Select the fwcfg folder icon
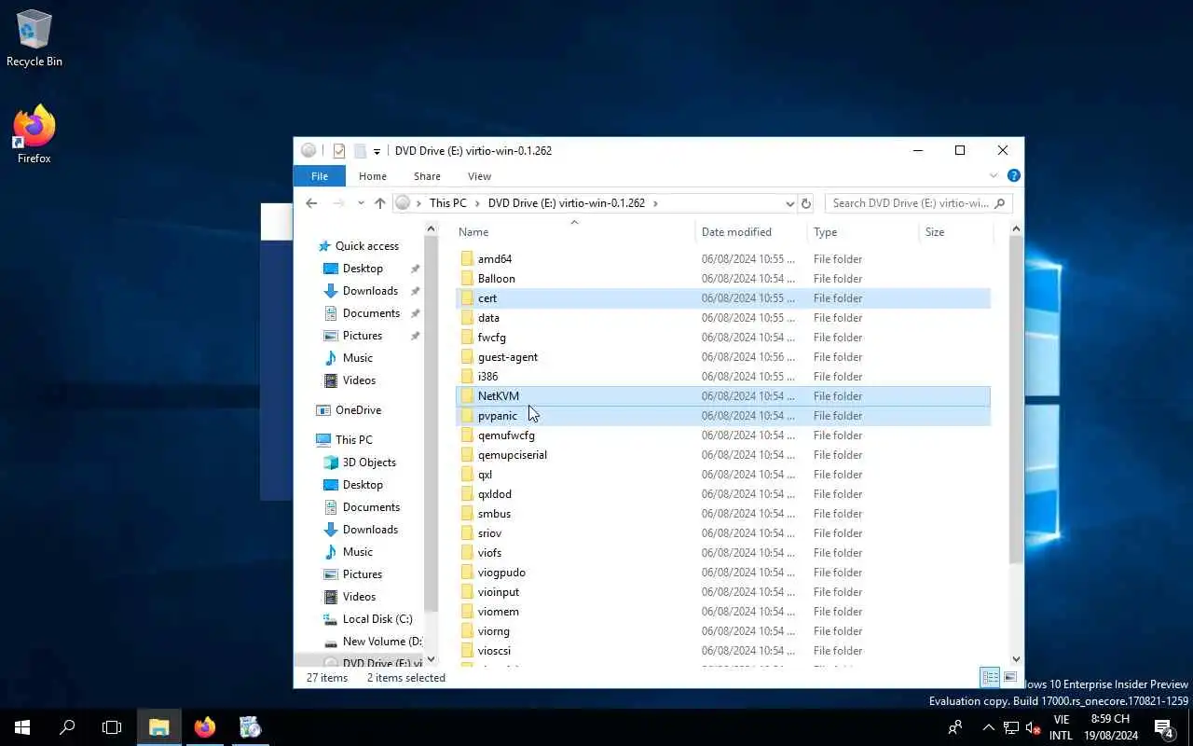The image size is (1193, 746). point(468,338)
